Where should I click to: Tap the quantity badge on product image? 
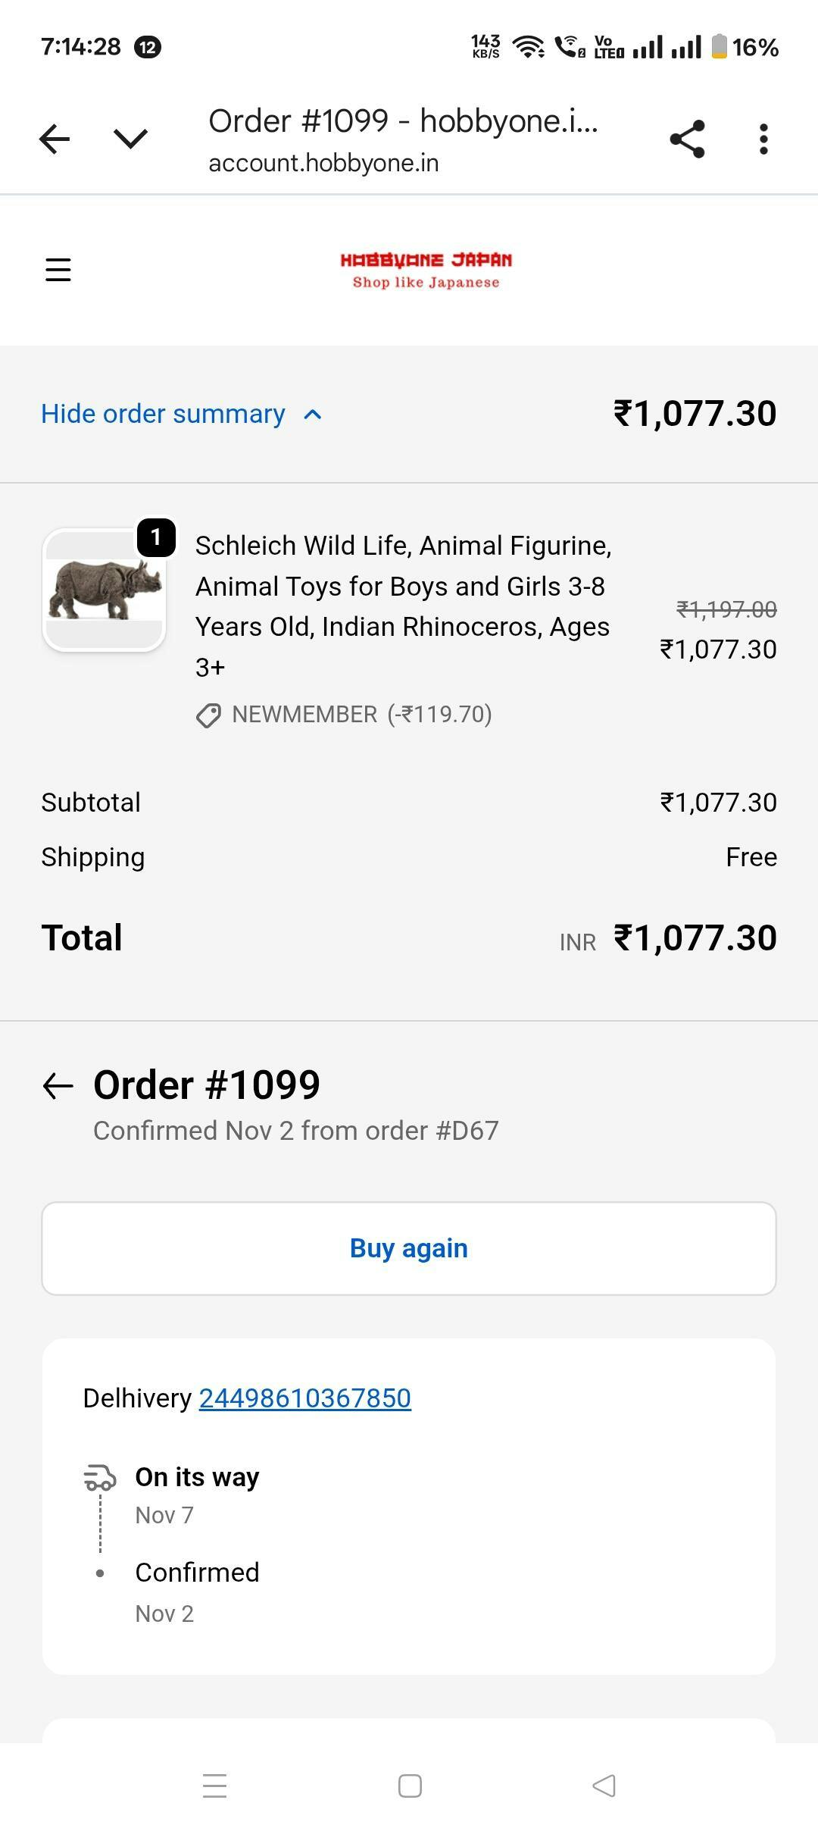point(156,537)
